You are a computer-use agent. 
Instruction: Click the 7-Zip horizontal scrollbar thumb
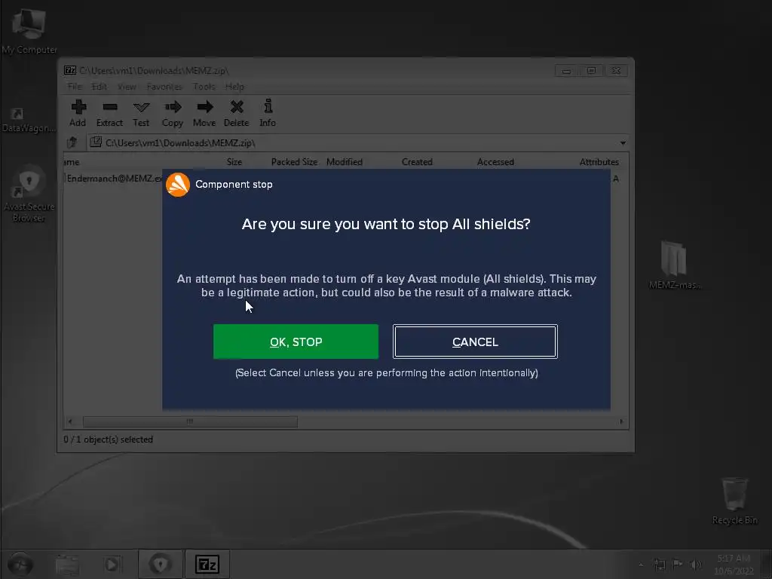[x=190, y=422]
